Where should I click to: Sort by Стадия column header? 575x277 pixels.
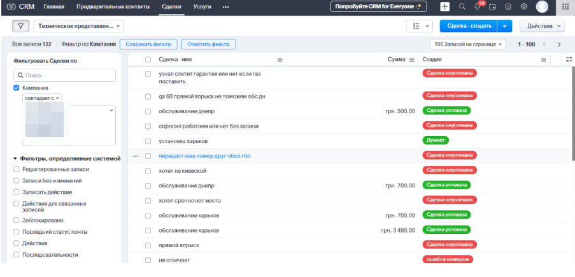(432, 59)
